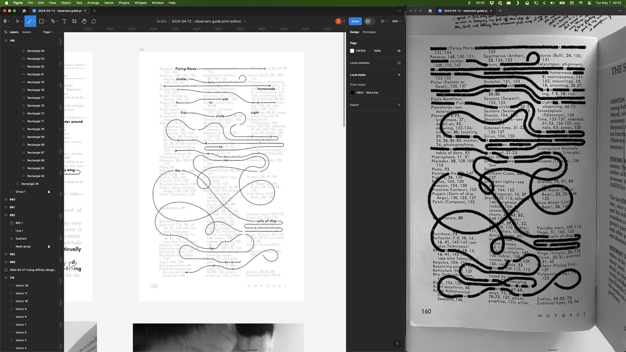This screenshot has width=626, height=352.
Task: Open Local variables settings icon
Action: [399, 63]
